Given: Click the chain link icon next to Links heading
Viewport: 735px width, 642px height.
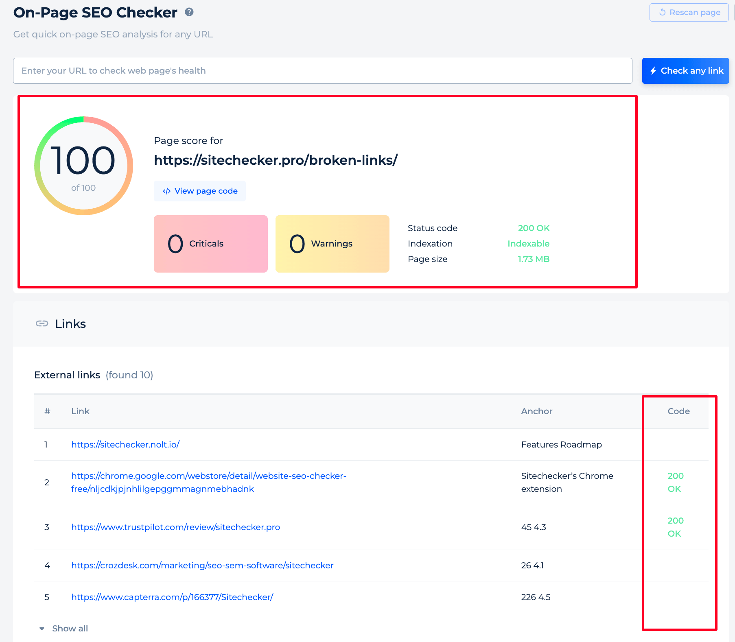Looking at the screenshot, I should (x=42, y=323).
